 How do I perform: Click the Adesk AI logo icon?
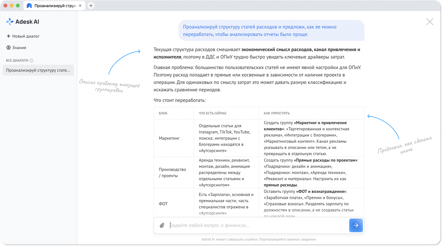[10, 22]
